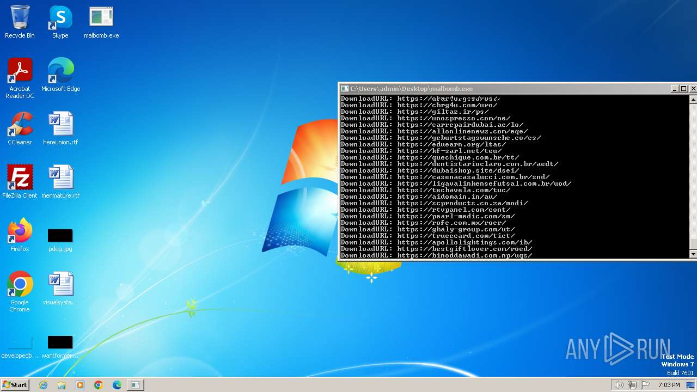
Task: Open Acrobat Reader DC shortcut
Action: click(x=20, y=78)
